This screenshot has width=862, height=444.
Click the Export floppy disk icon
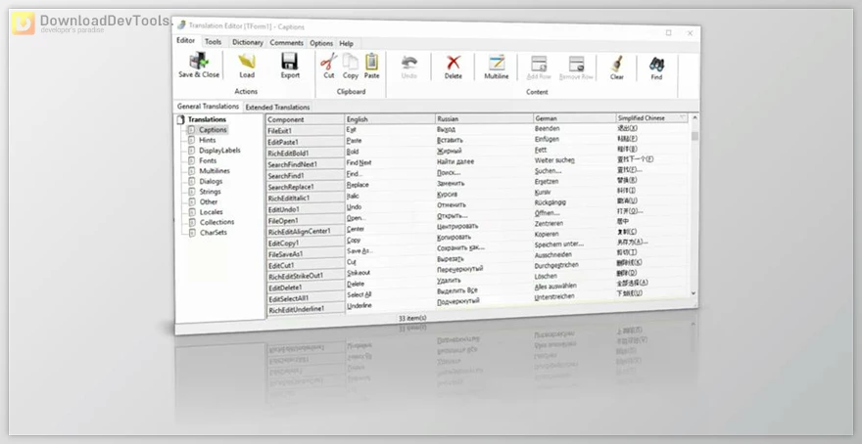click(290, 62)
